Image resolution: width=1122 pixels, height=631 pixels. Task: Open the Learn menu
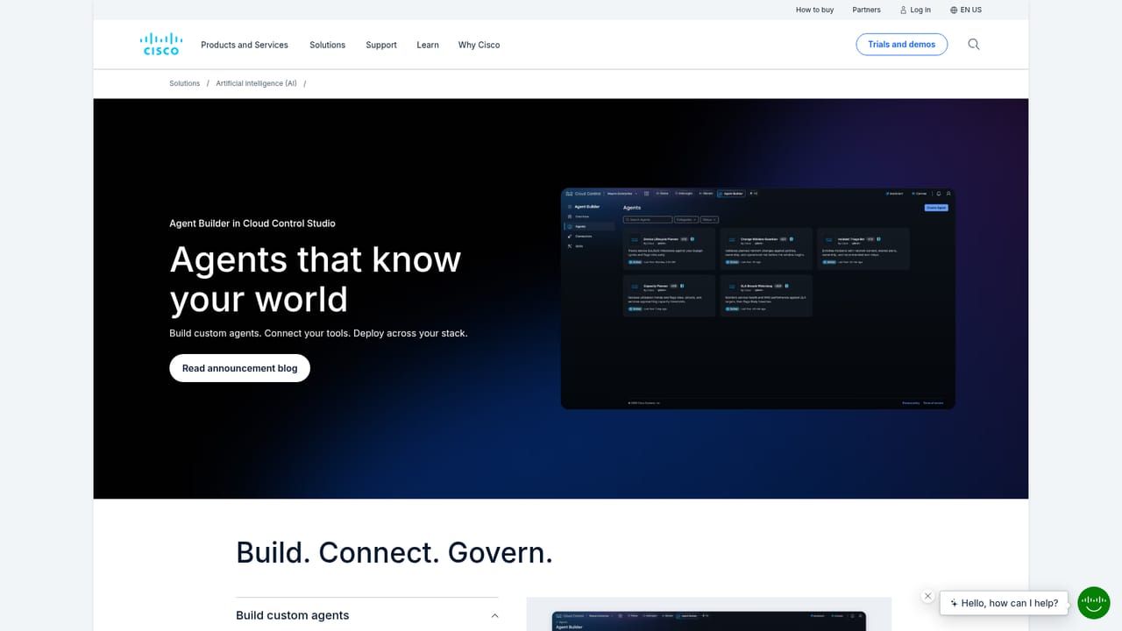pos(428,45)
